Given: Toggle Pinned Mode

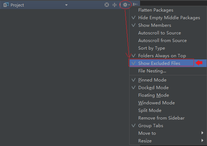Looking at the screenshot, I should click(x=168, y=80).
